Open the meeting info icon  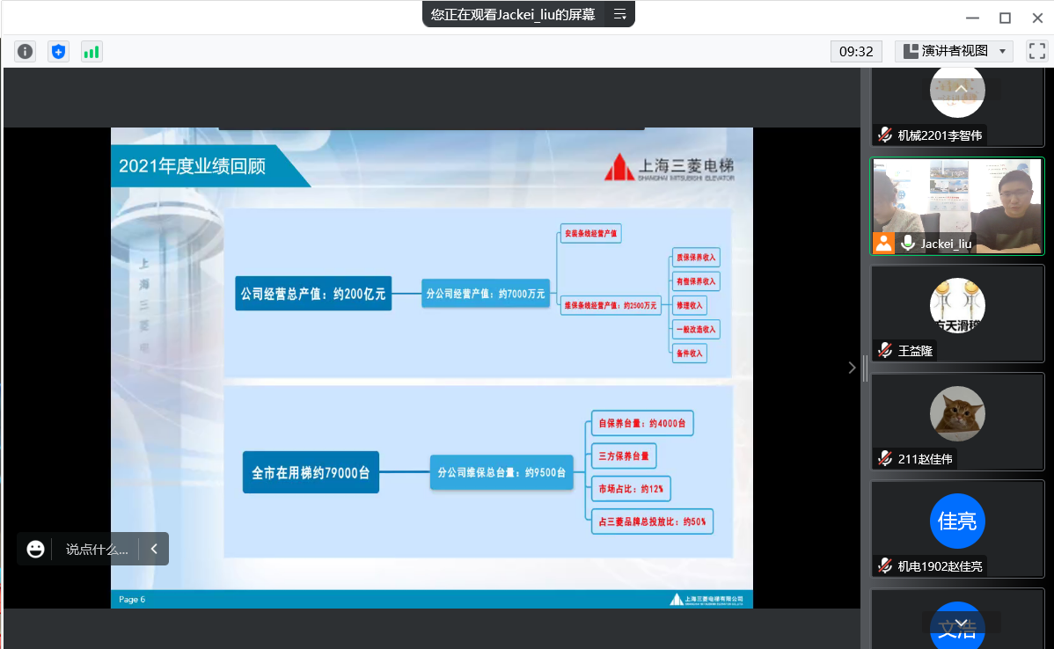pos(25,52)
